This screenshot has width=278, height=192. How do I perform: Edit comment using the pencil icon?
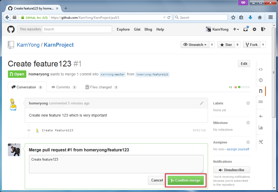[x=202, y=103]
